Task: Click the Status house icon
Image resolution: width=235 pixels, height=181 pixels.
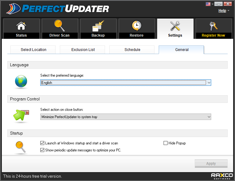Action: pos(21,26)
